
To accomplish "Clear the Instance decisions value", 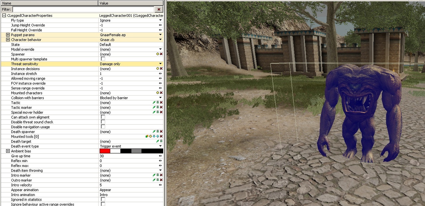I will point(161,69).
